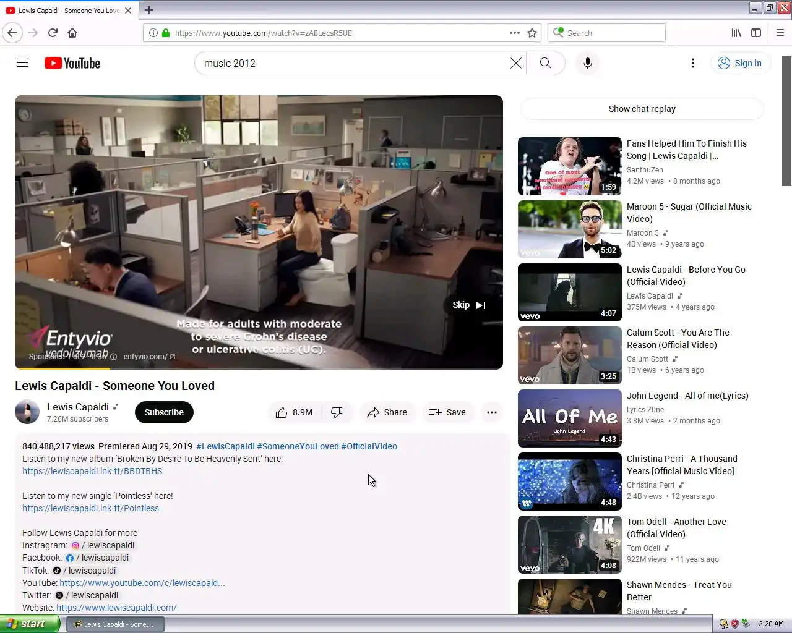Click the taskbar clock showing 12:20 AM

click(x=769, y=624)
